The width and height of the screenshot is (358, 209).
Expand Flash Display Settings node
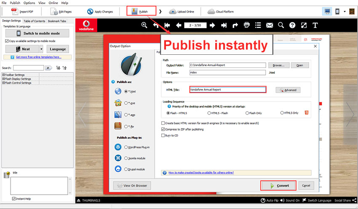pos(3,79)
